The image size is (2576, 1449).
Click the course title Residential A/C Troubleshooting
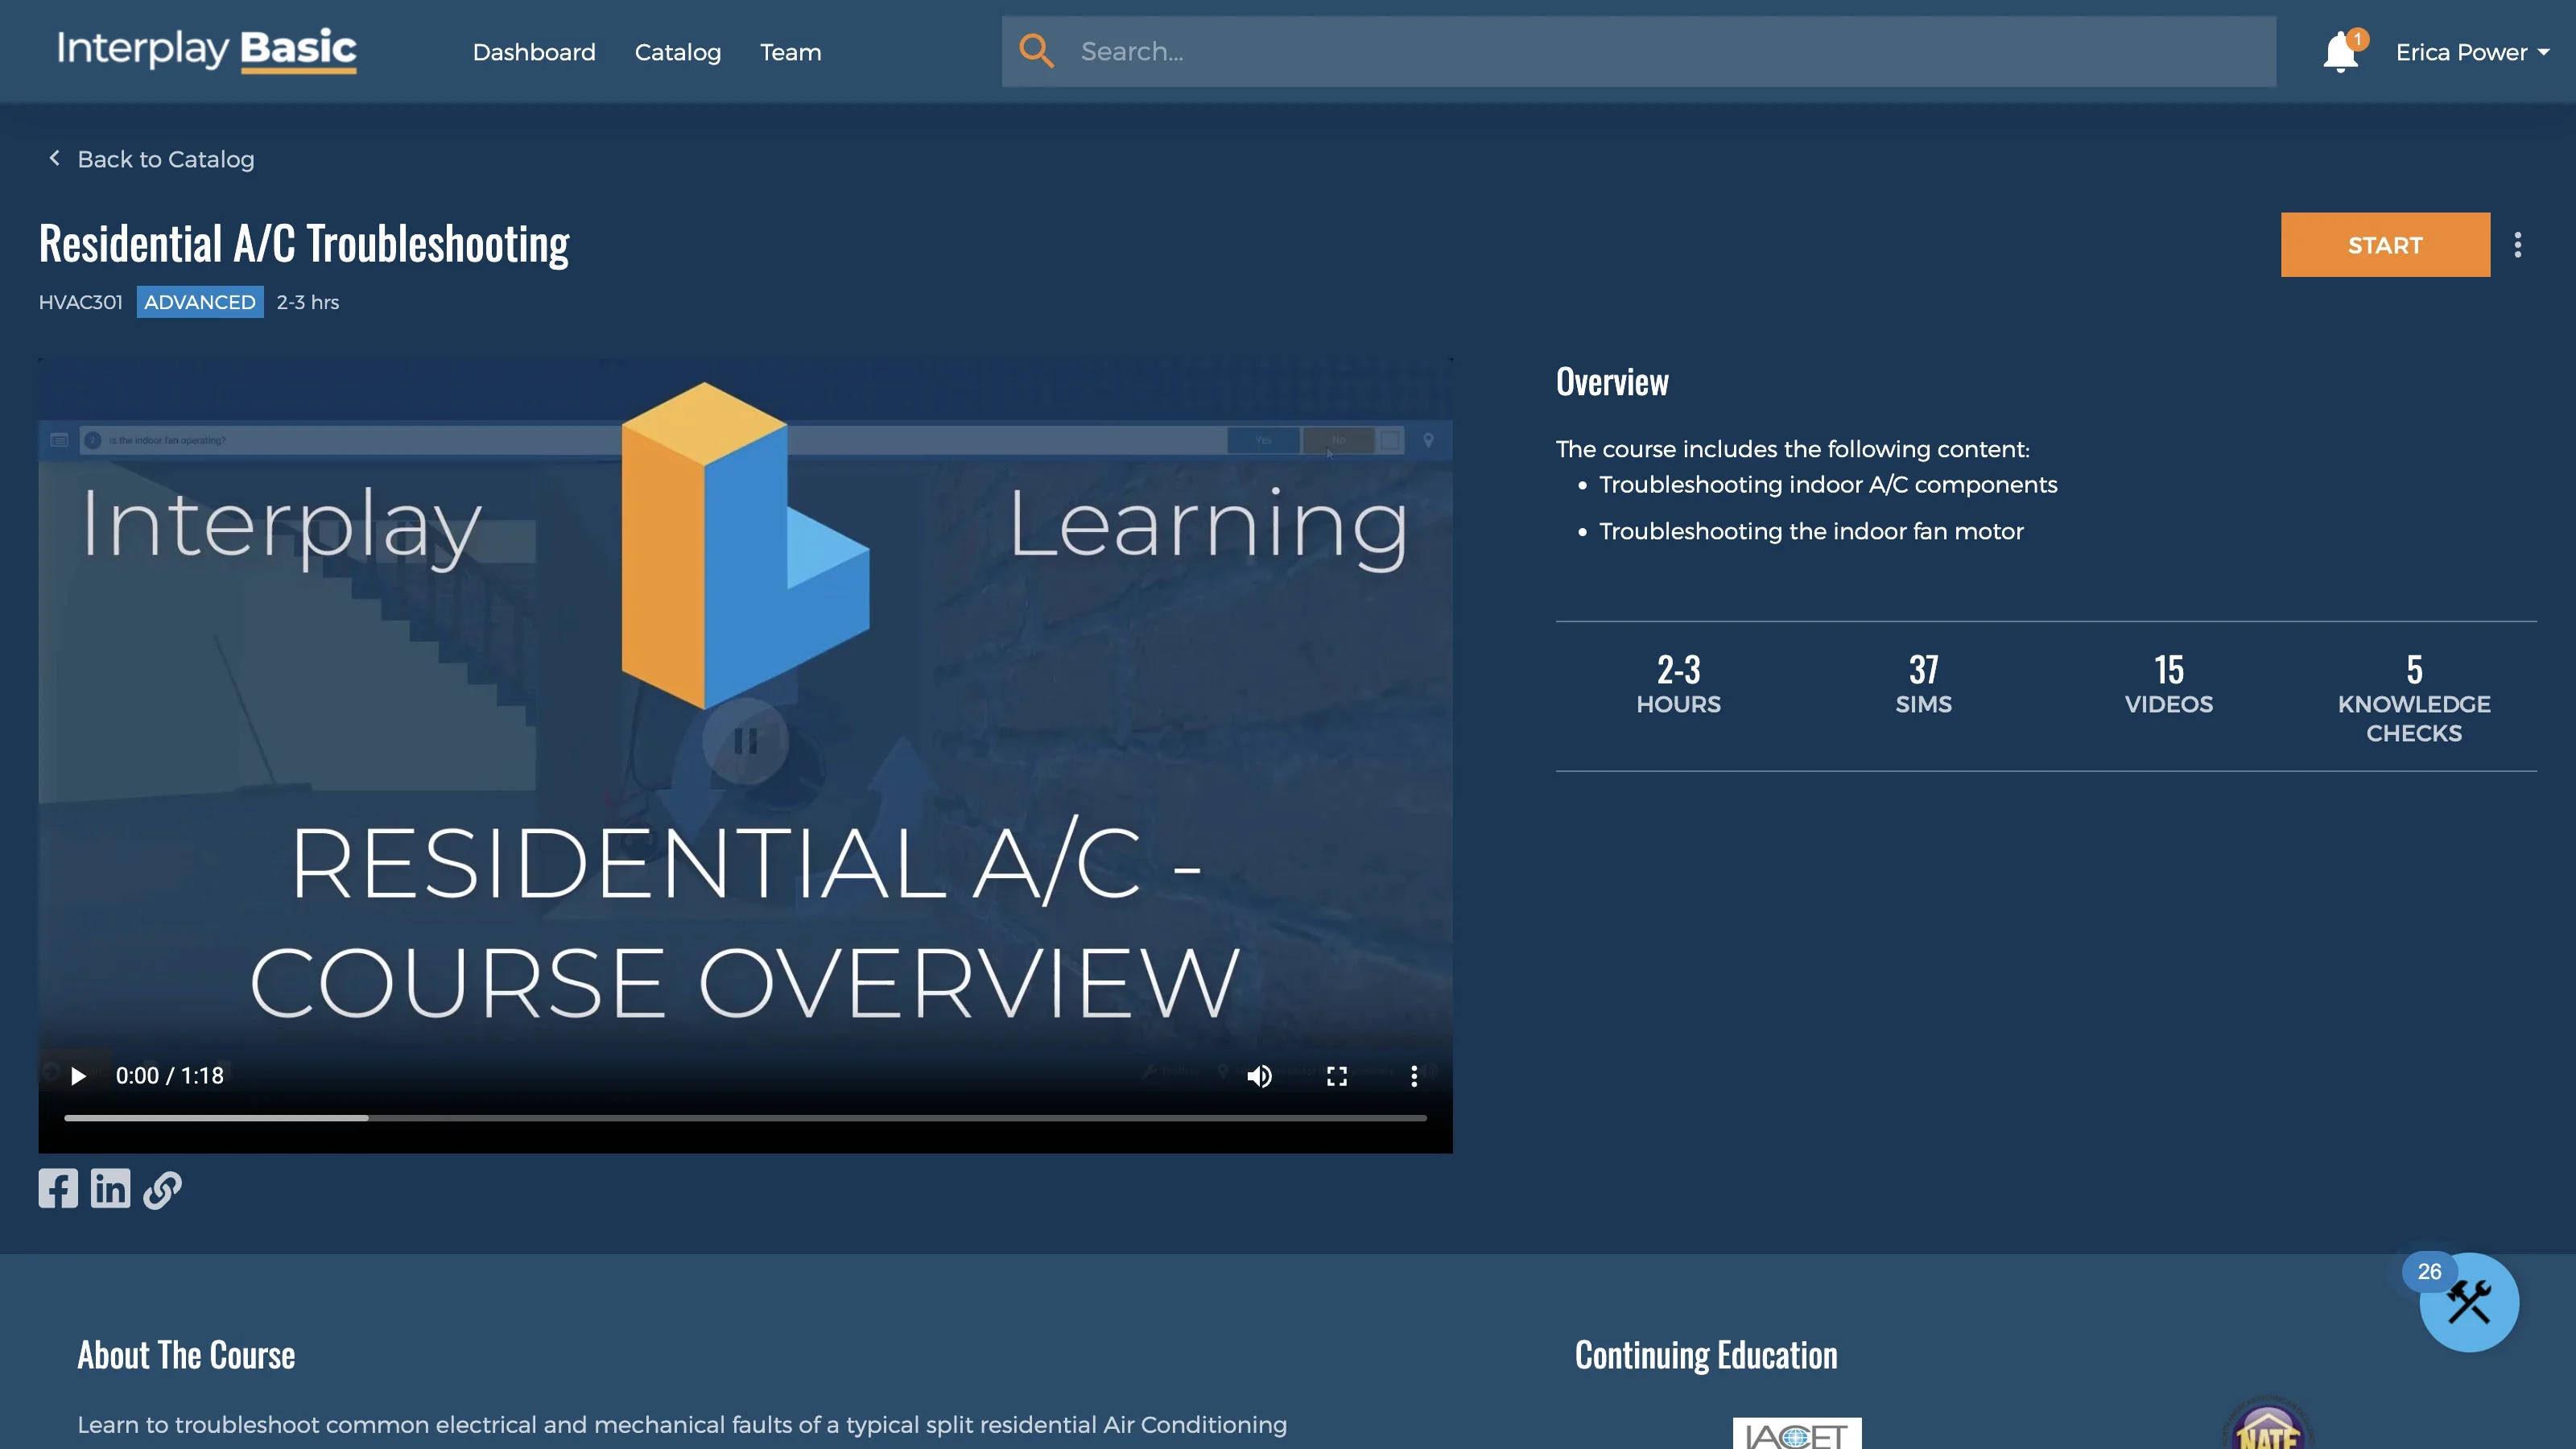pyautogui.click(x=304, y=244)
